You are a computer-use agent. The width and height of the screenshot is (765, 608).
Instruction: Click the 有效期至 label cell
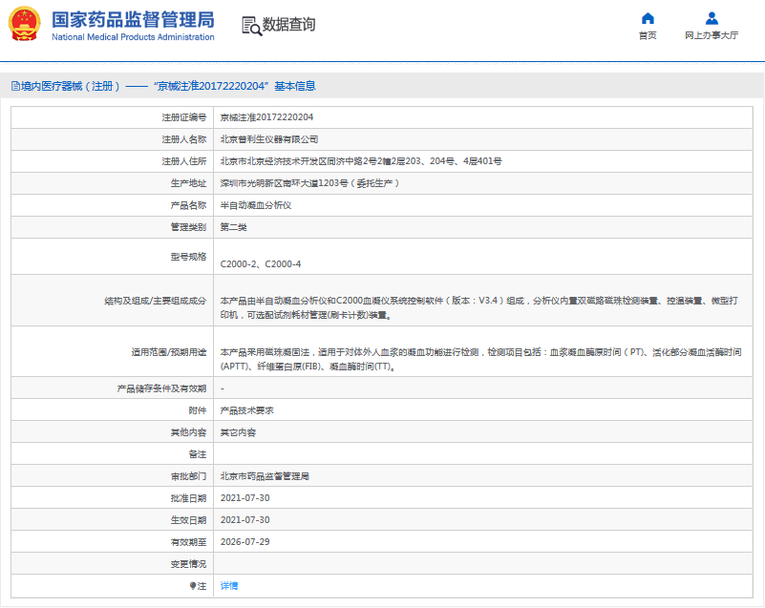112,542
